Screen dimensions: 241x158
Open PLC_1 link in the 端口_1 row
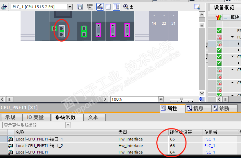(209, 139)
